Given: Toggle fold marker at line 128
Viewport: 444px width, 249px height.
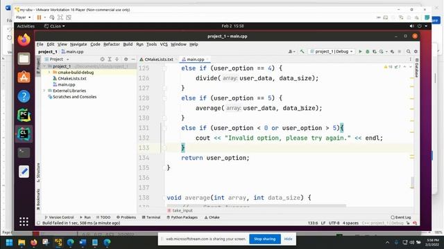Looking at the screenshot, I should coord(164,98).
